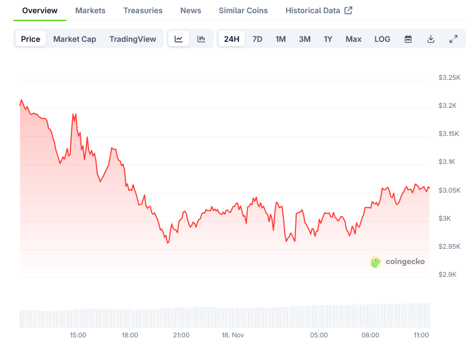Open the date range calendar picker
This screenshot has width=466, height=350.
[x=408, y=39]
